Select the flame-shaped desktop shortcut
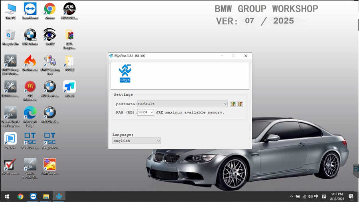This screenshot has height=202, width=359. pos(30,63)
